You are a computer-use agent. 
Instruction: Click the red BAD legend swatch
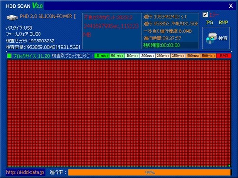coord(224,56)
